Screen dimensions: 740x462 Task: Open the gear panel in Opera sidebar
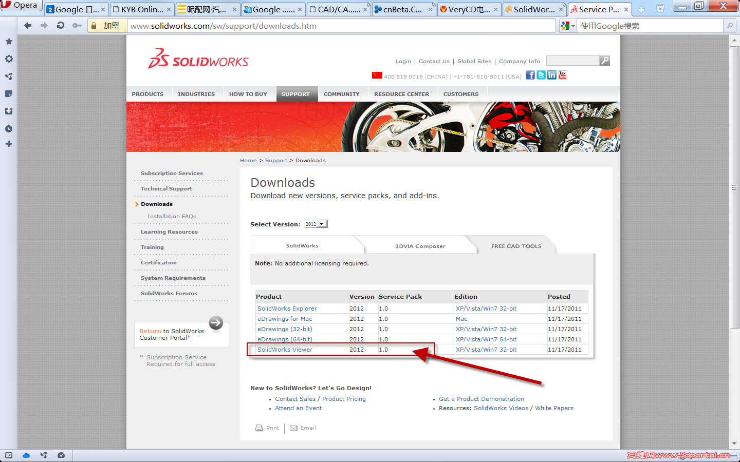click(x=9, y=59)
